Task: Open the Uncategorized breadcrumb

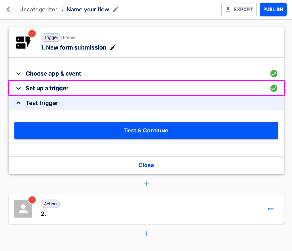Action: coord(39,9)
